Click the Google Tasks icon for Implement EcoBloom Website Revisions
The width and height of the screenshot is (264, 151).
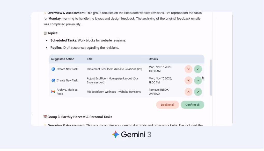53,69
